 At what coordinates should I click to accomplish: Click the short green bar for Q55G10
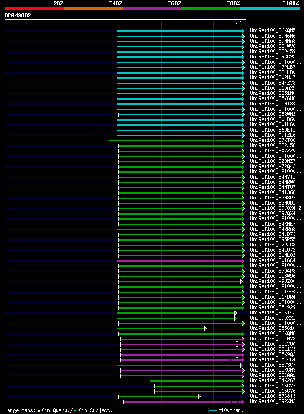[x=161, y=329]
